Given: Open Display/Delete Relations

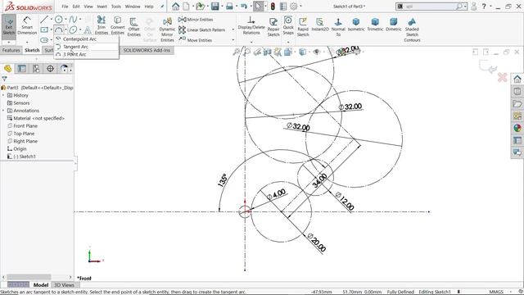Looking at the screenshot, I should tap(251, 25).
